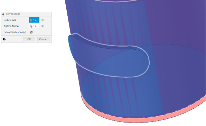Screen dimensions: 206x126
Task: Click the Extend Splitting Tool(s) label text
Action: pyautogui.click(x=15, y=32)
